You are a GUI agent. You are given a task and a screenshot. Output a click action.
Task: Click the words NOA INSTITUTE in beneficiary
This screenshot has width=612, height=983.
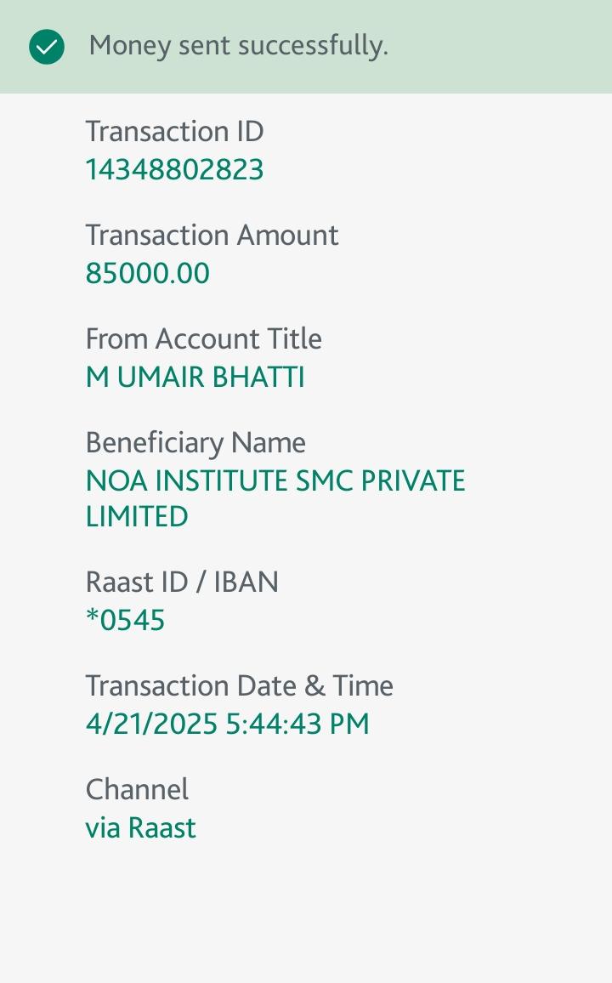pyautogui.click(x=187, y=481)
